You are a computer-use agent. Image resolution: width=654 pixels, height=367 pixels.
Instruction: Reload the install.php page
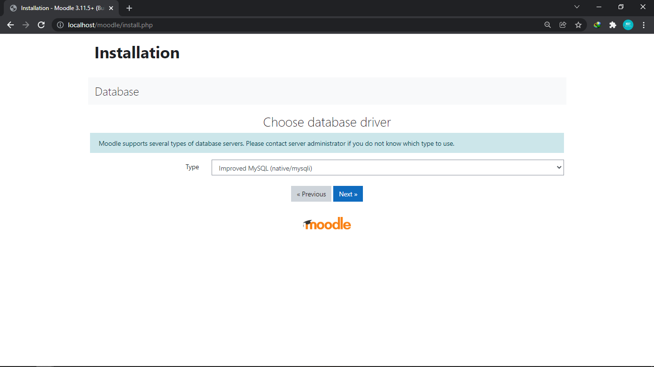41,25
